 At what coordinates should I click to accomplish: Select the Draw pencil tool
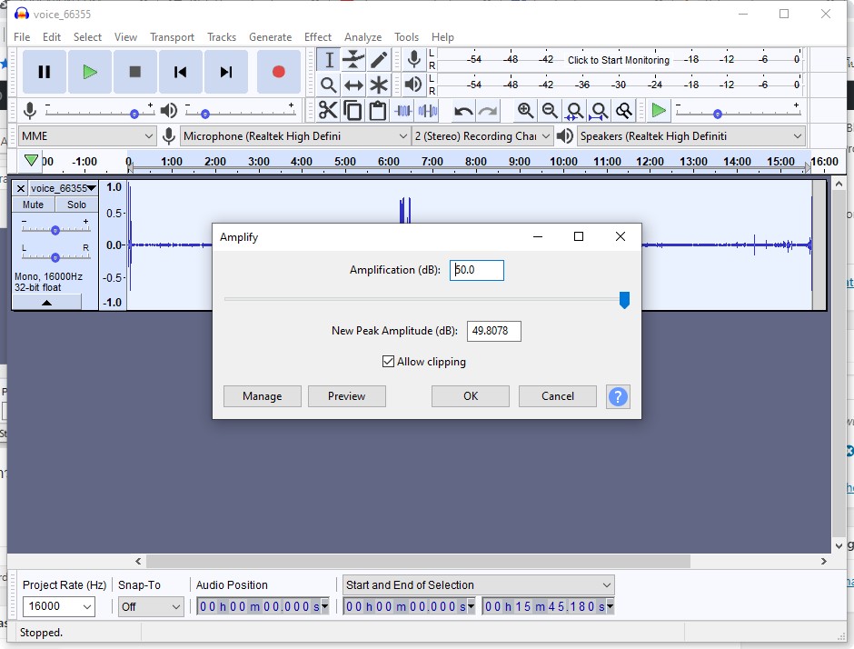point(379,60)
